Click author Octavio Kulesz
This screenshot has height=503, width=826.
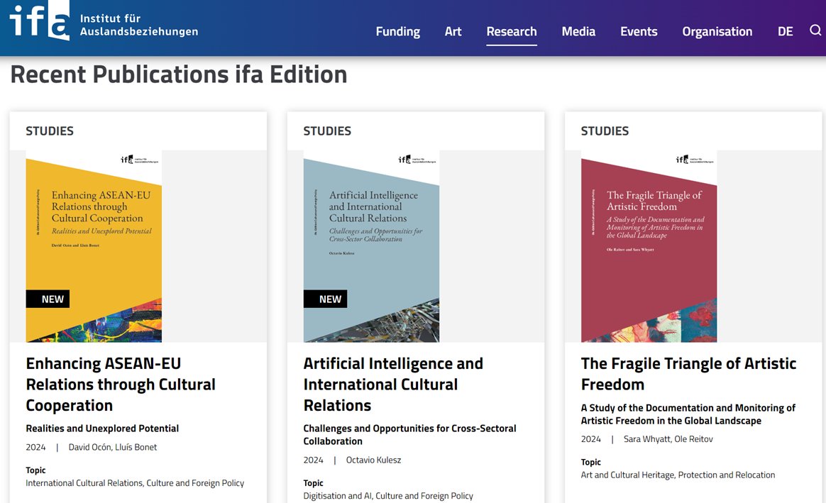coord(373,460)
